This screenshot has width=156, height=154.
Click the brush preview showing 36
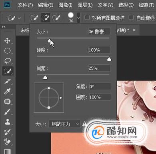tap(71, 18)
